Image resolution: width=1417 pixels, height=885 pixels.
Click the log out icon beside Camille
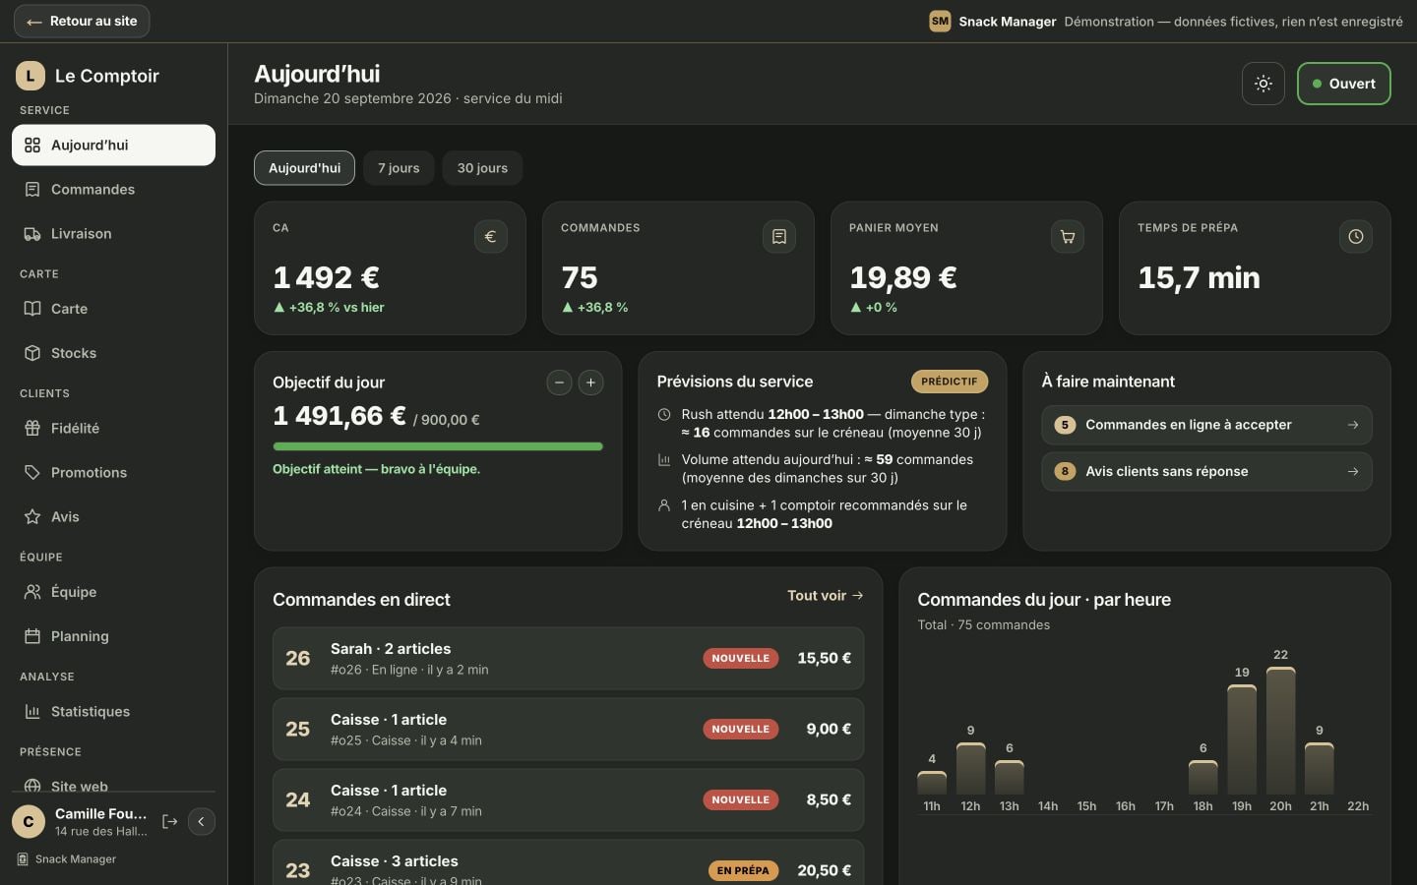169,822
